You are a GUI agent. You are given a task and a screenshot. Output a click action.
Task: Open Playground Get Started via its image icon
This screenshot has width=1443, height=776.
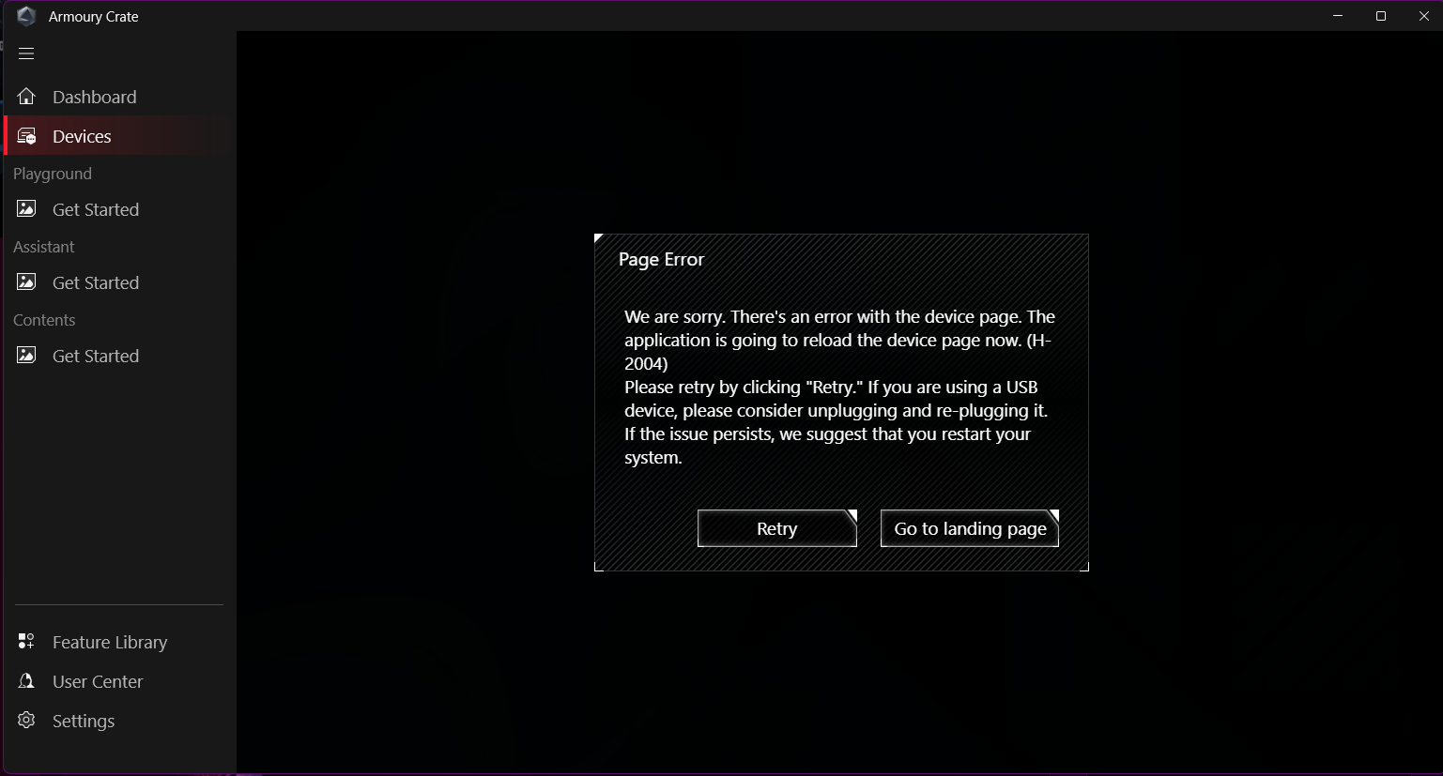pyautogui.click(x=26, y=209)
